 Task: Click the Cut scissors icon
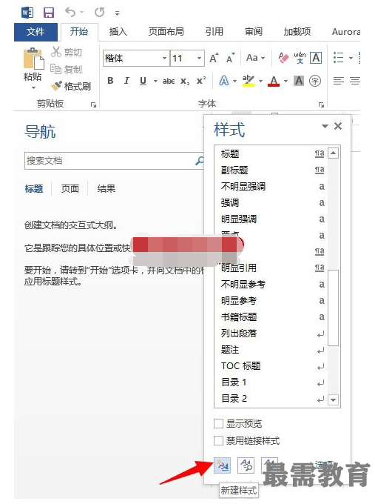click(x=55, y=52)
